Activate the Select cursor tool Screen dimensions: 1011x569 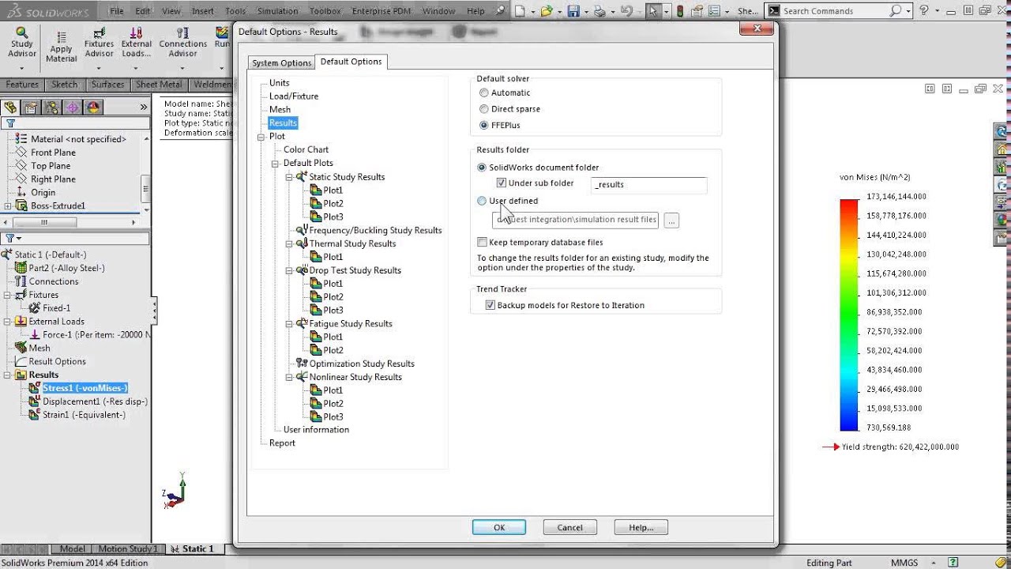[x=653, y=11]
